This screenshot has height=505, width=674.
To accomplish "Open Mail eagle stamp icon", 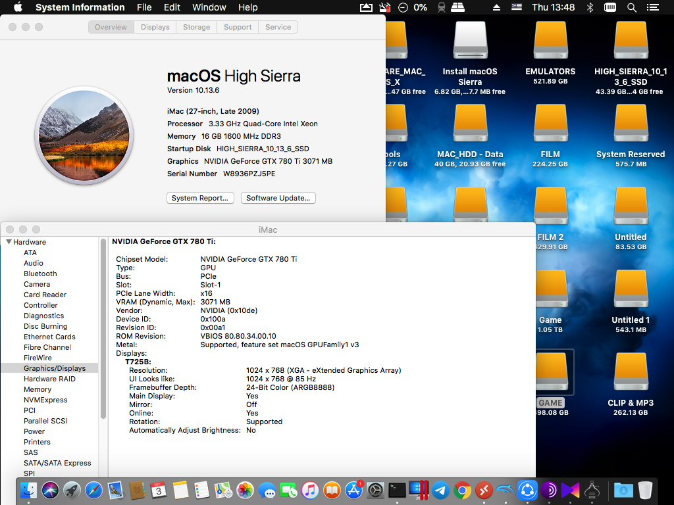I will point(115,490).
